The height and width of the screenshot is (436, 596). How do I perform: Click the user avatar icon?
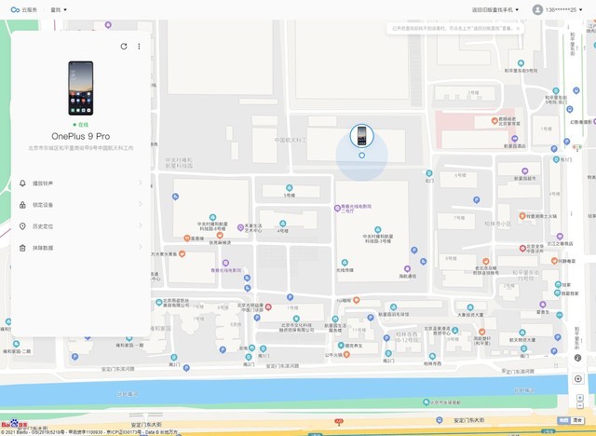point(537,9)
